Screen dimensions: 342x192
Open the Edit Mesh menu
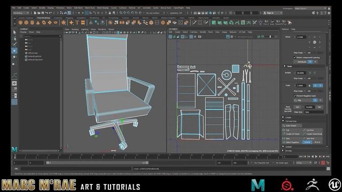(79, 8)
